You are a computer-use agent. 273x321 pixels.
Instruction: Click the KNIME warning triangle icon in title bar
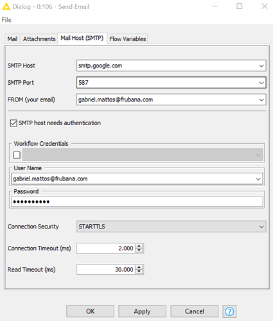6,6
